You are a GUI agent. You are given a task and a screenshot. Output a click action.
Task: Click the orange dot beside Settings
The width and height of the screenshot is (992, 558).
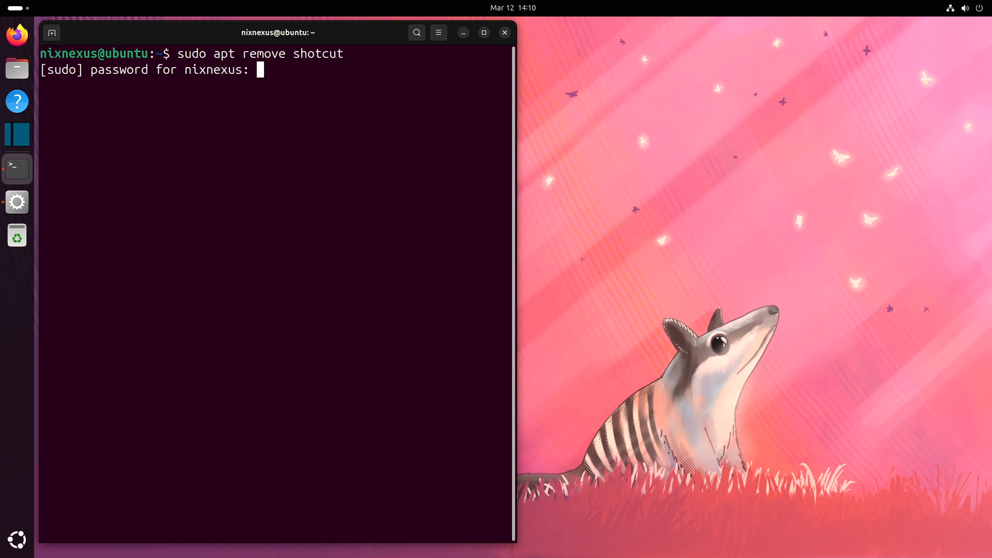coord(4,201)
